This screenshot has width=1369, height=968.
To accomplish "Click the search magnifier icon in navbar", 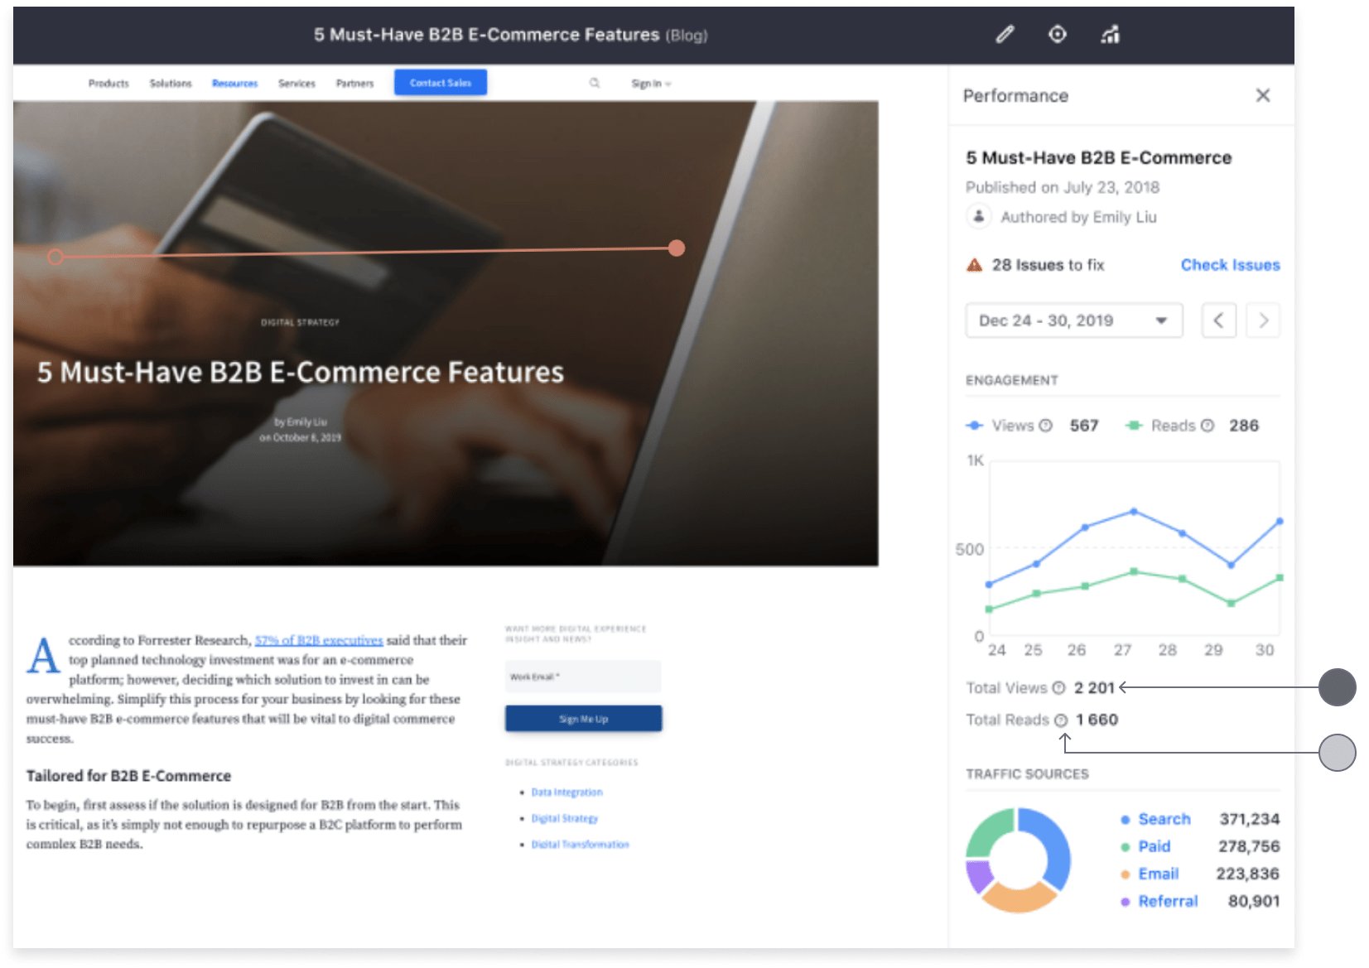I will pos(595,83).
